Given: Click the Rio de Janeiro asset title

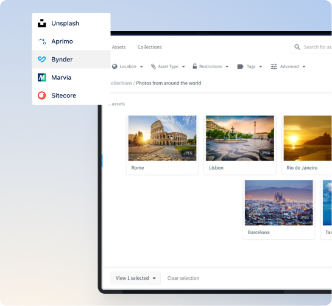Looking at the screenshot, I should 302,168.
